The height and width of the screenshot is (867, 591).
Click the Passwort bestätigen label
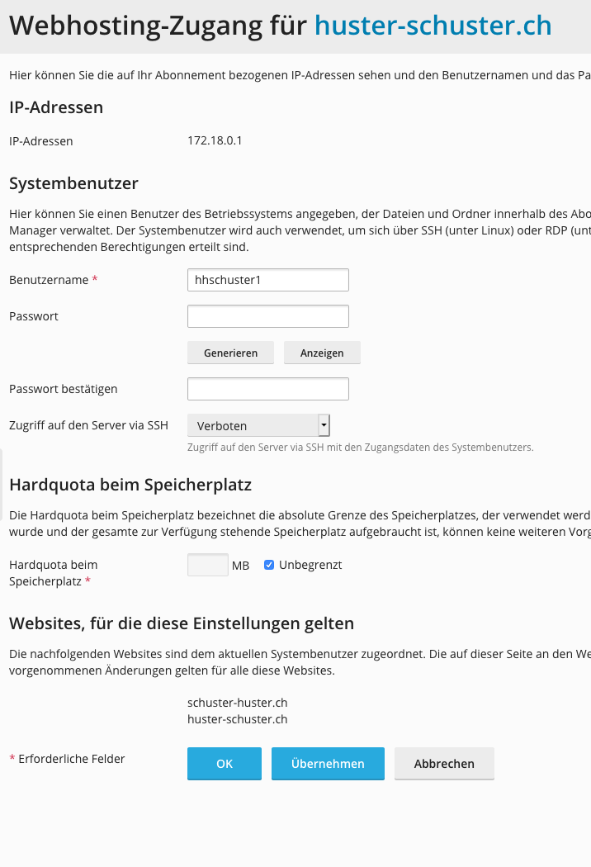point(63,389)
